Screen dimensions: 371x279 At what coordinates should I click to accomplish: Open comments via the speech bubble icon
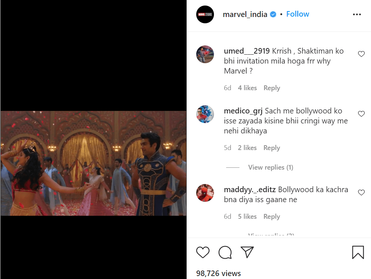pos(225,252)
